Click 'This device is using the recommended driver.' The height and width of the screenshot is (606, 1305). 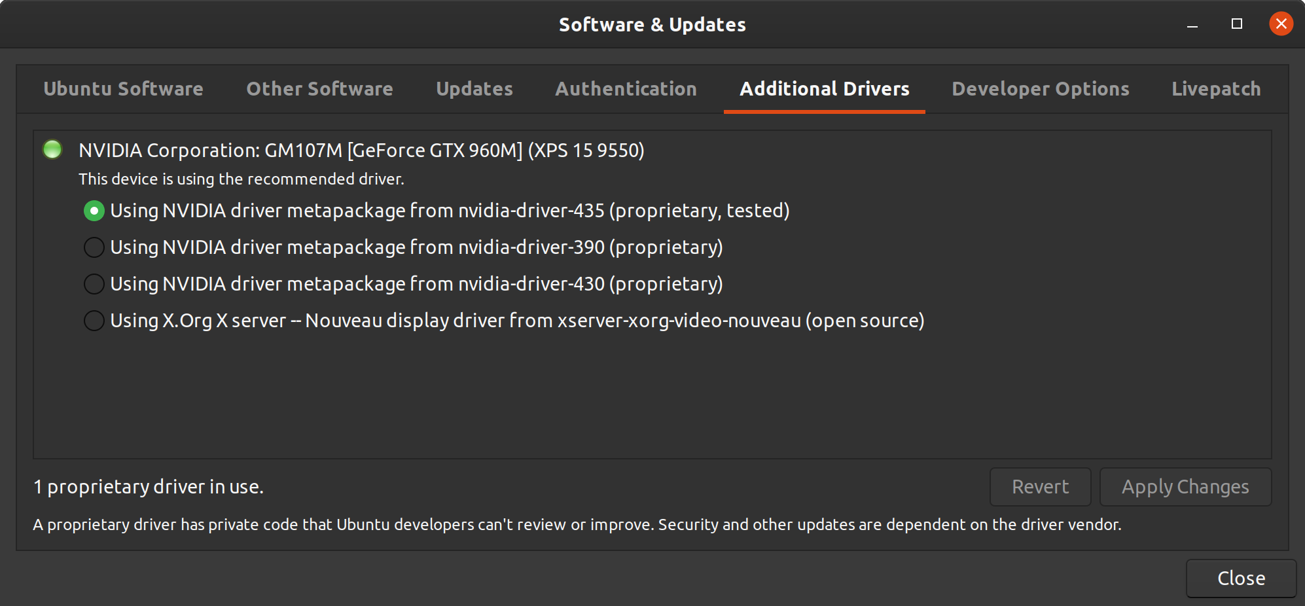pyautogui.click(x=241, y=179)
